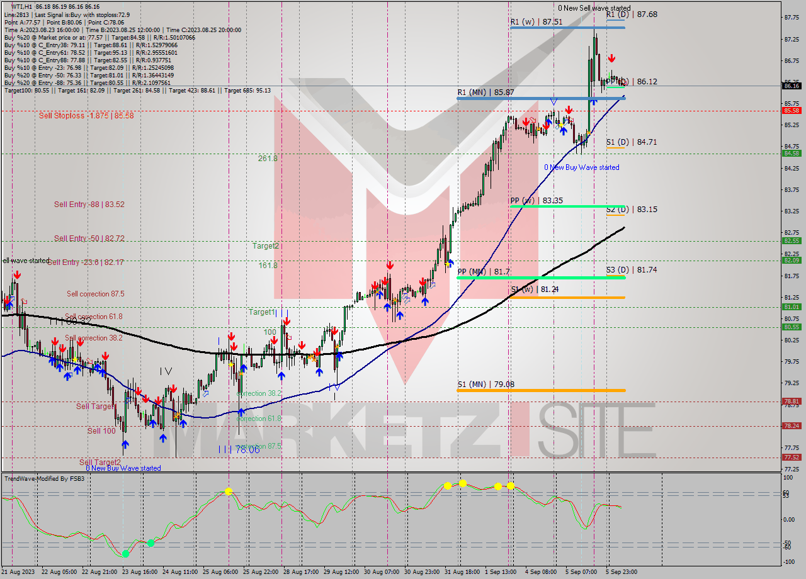The width and height of the screenshot is (806, 579).
Task: Click the red 77.52 price tag
Action: pos(792,458)
